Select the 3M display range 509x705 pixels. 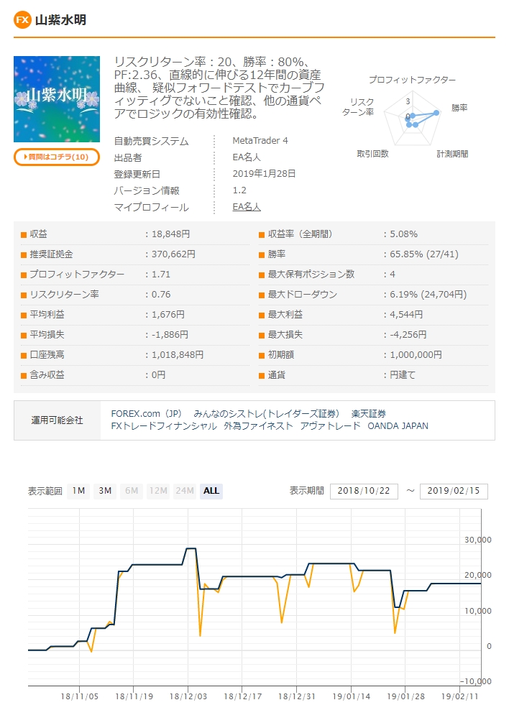pos(105,491)
